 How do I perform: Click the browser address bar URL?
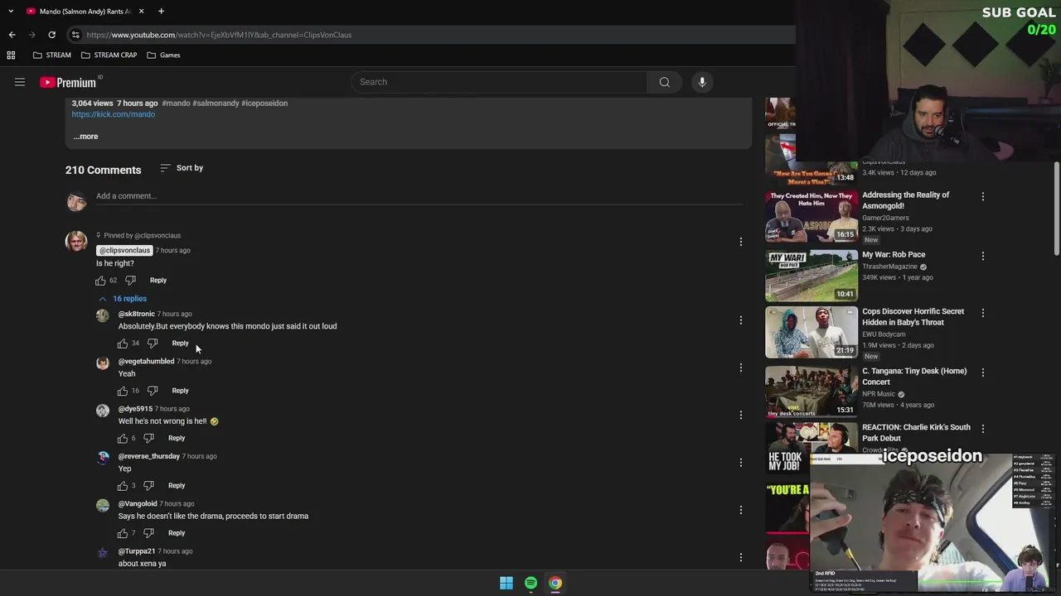click(x=219, y=35)
